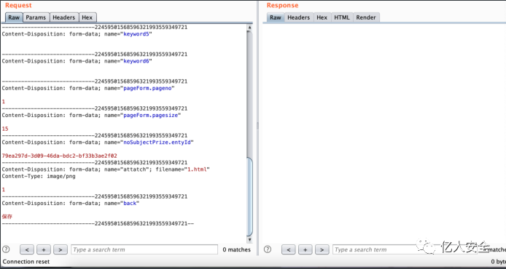Image resolution: width=506 pixels, height=269 pixels.
Task: Select the Response Raw tab
Action: pyautogui.click(x=276, y=17)
